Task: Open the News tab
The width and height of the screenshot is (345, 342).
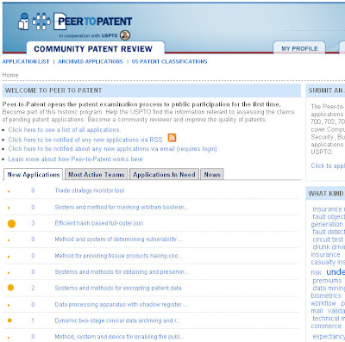Action: tap(212, 175)
